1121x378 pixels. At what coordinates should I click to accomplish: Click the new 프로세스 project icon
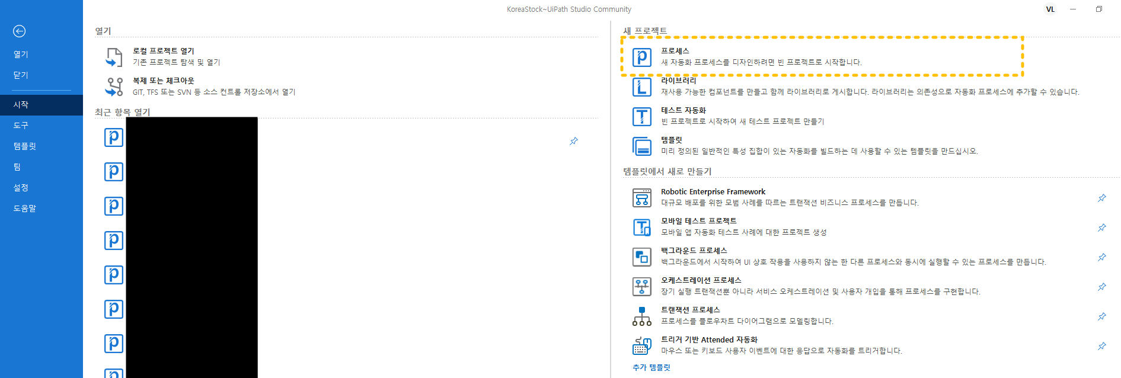pos(642,57)
